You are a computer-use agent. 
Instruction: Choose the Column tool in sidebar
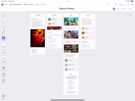4,45
